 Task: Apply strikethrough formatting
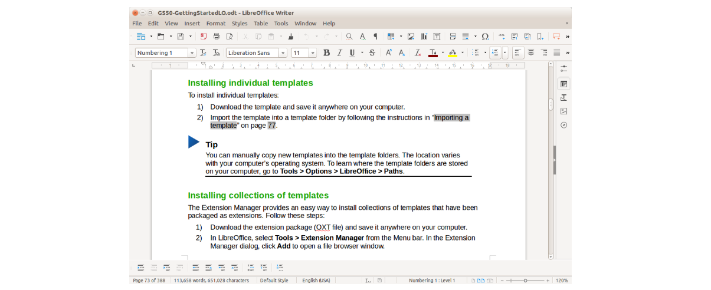click(x=372, y=52)
